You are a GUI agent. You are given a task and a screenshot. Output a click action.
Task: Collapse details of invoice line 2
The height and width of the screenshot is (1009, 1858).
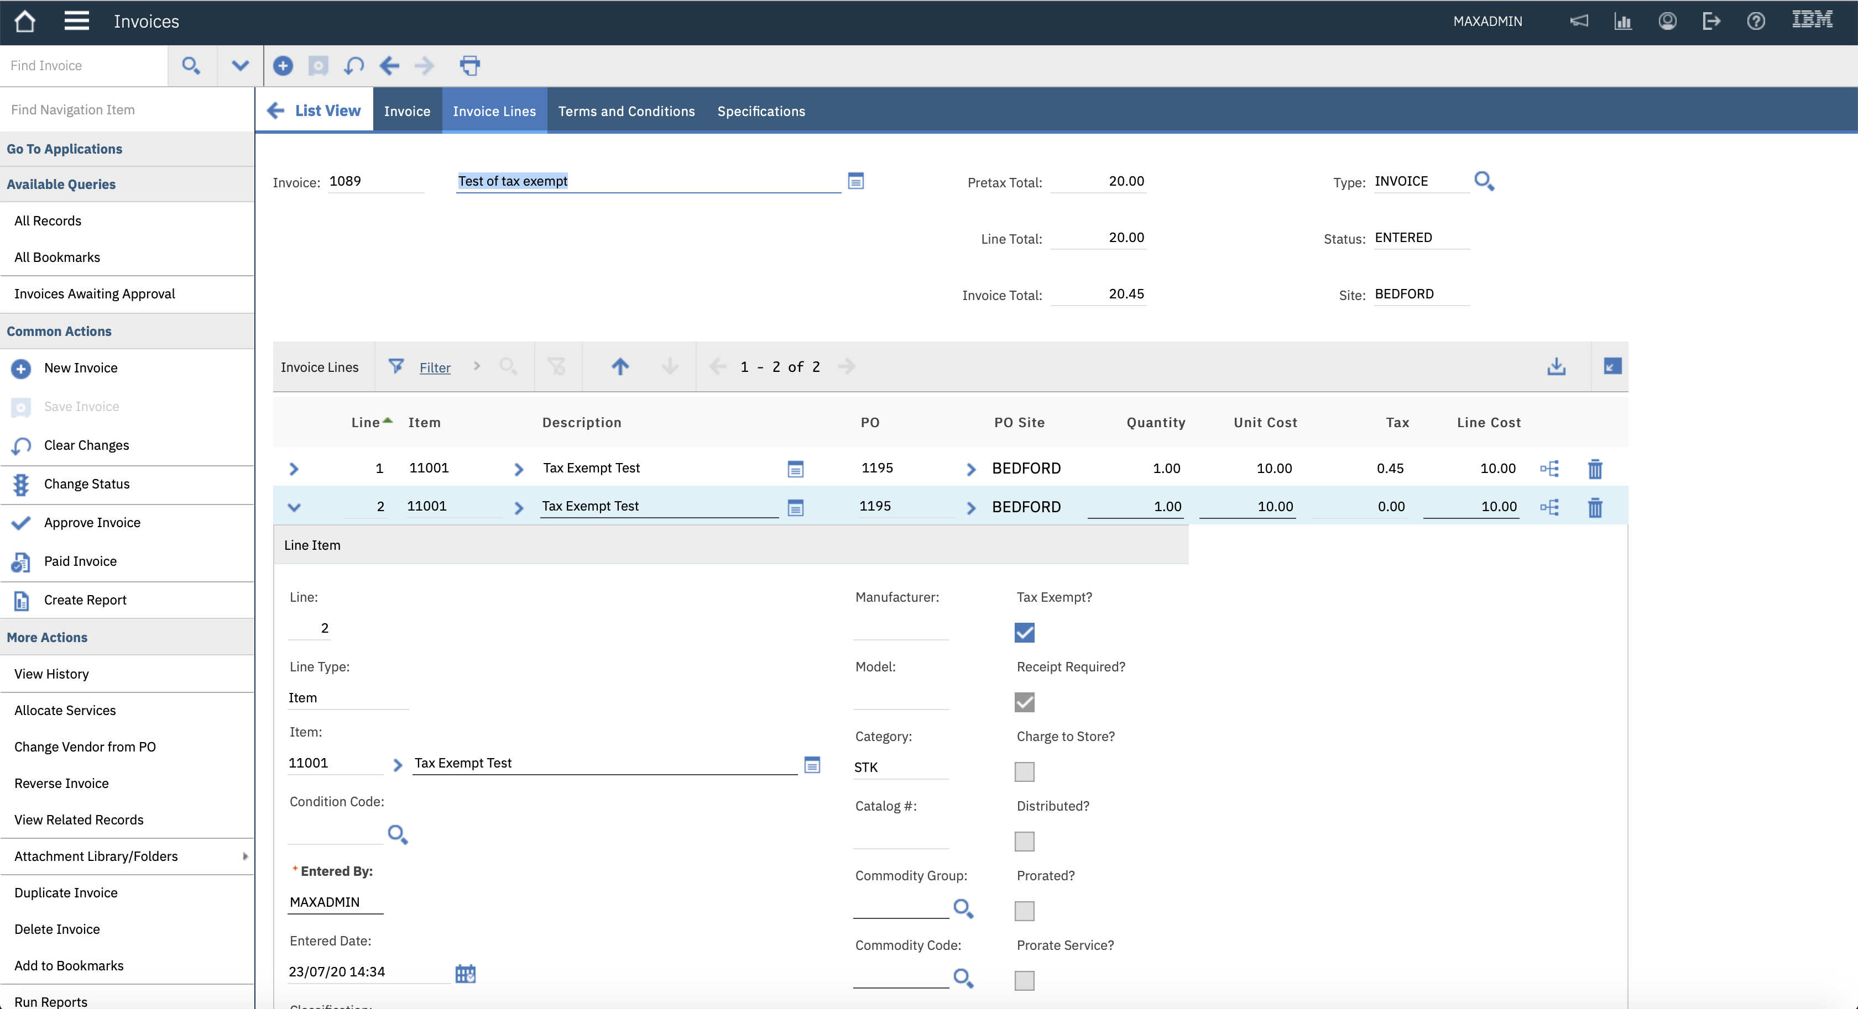pyautogui.click(x=294, y=507)
